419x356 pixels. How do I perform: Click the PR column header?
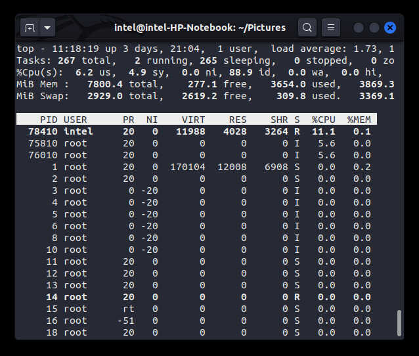coord(129,120)
